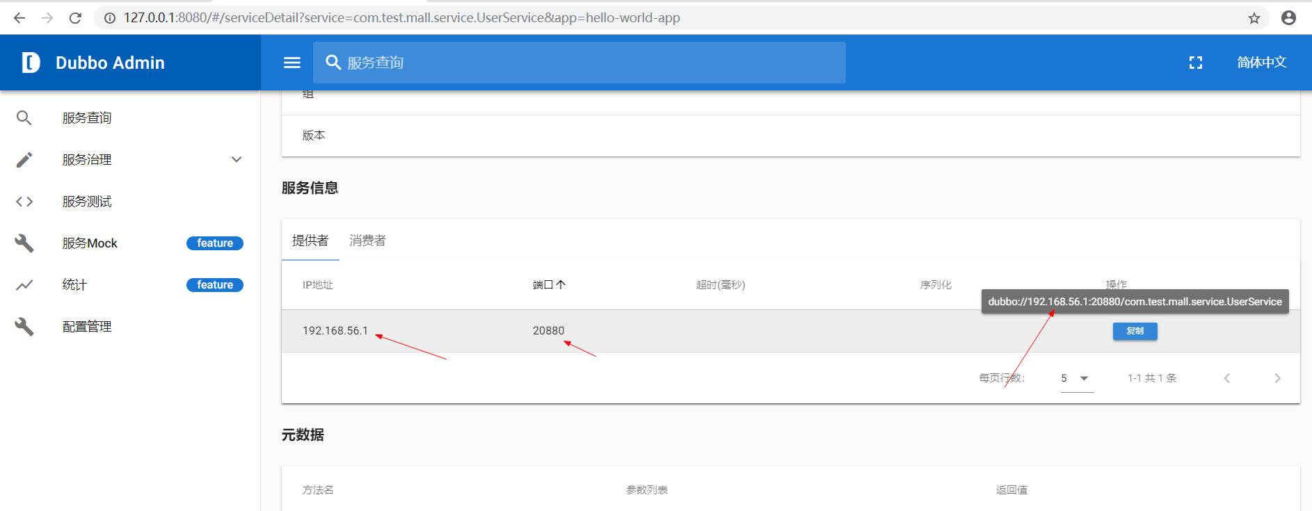Open the browser profile account icon
Viewport: 1312px width, 511px height.
click(1288, 18)
